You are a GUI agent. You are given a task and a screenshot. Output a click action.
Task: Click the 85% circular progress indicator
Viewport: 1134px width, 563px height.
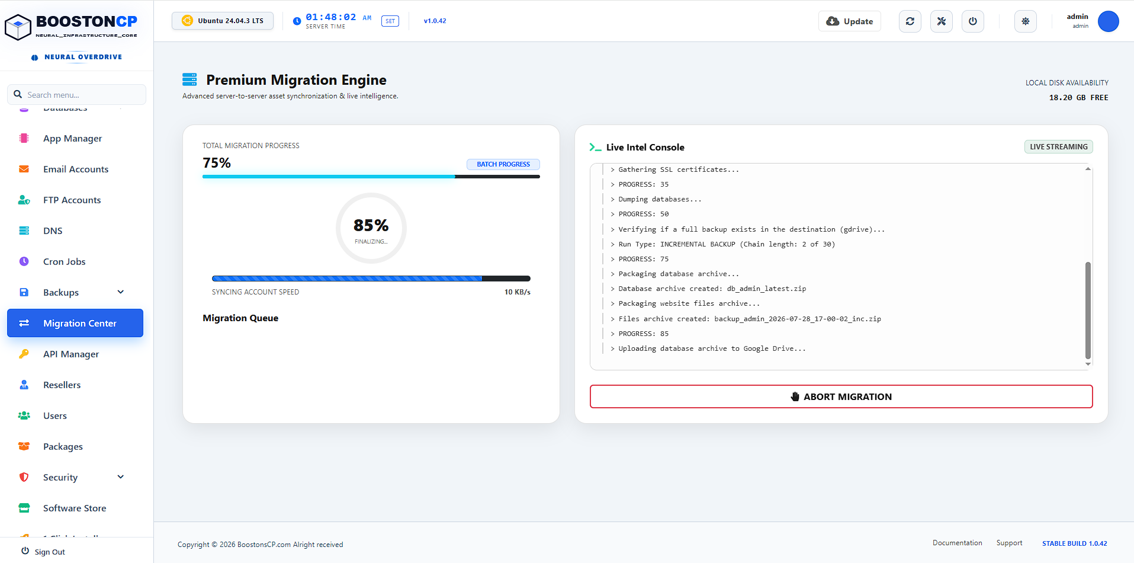pos(371,228)
